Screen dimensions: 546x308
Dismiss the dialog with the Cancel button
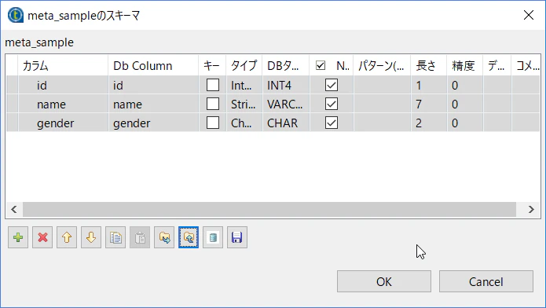coord(486,281)
